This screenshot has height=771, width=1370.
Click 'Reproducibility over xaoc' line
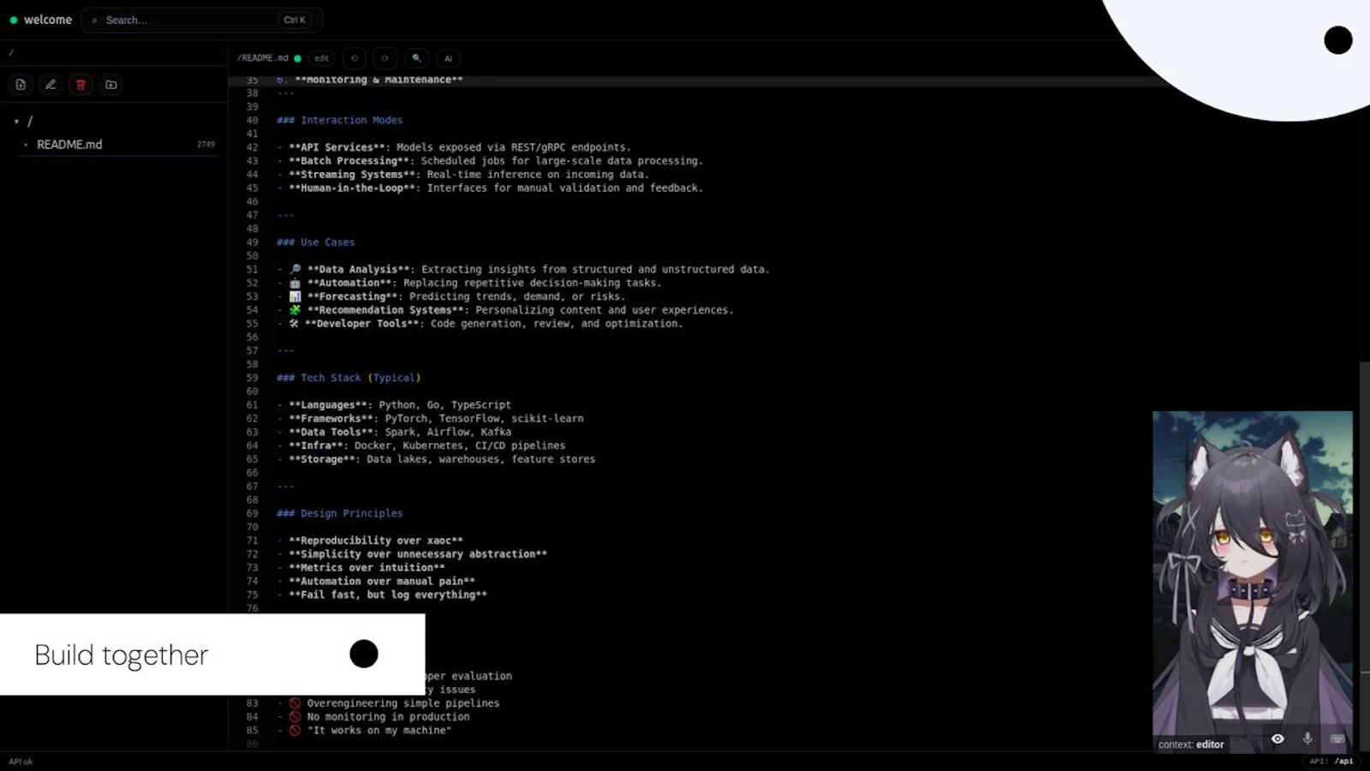370,541
